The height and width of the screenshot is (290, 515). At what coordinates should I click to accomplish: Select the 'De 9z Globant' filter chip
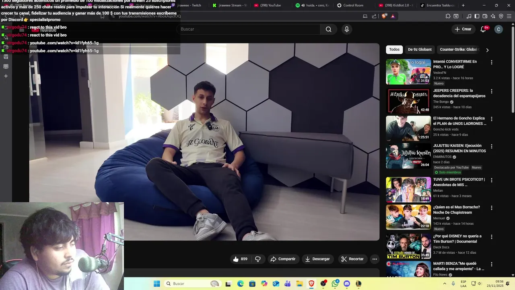point(420,50)
